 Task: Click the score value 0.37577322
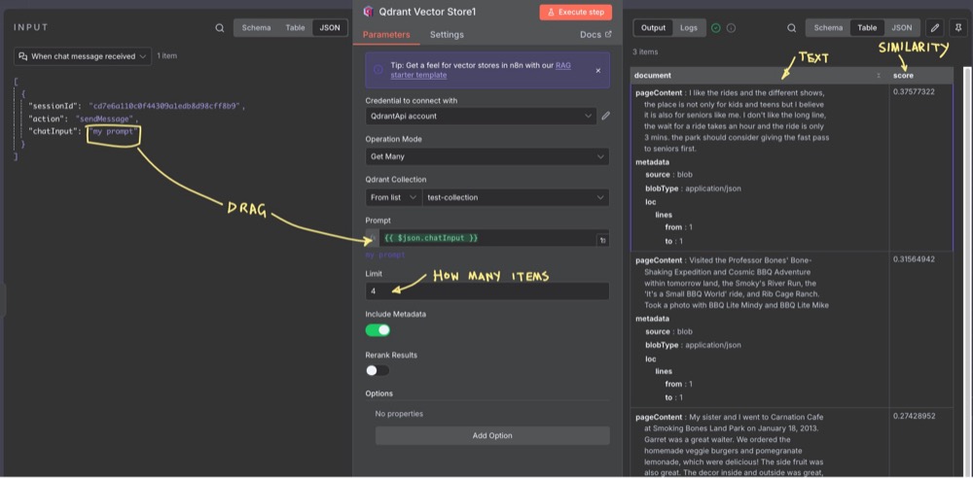[x=914, y=91]
